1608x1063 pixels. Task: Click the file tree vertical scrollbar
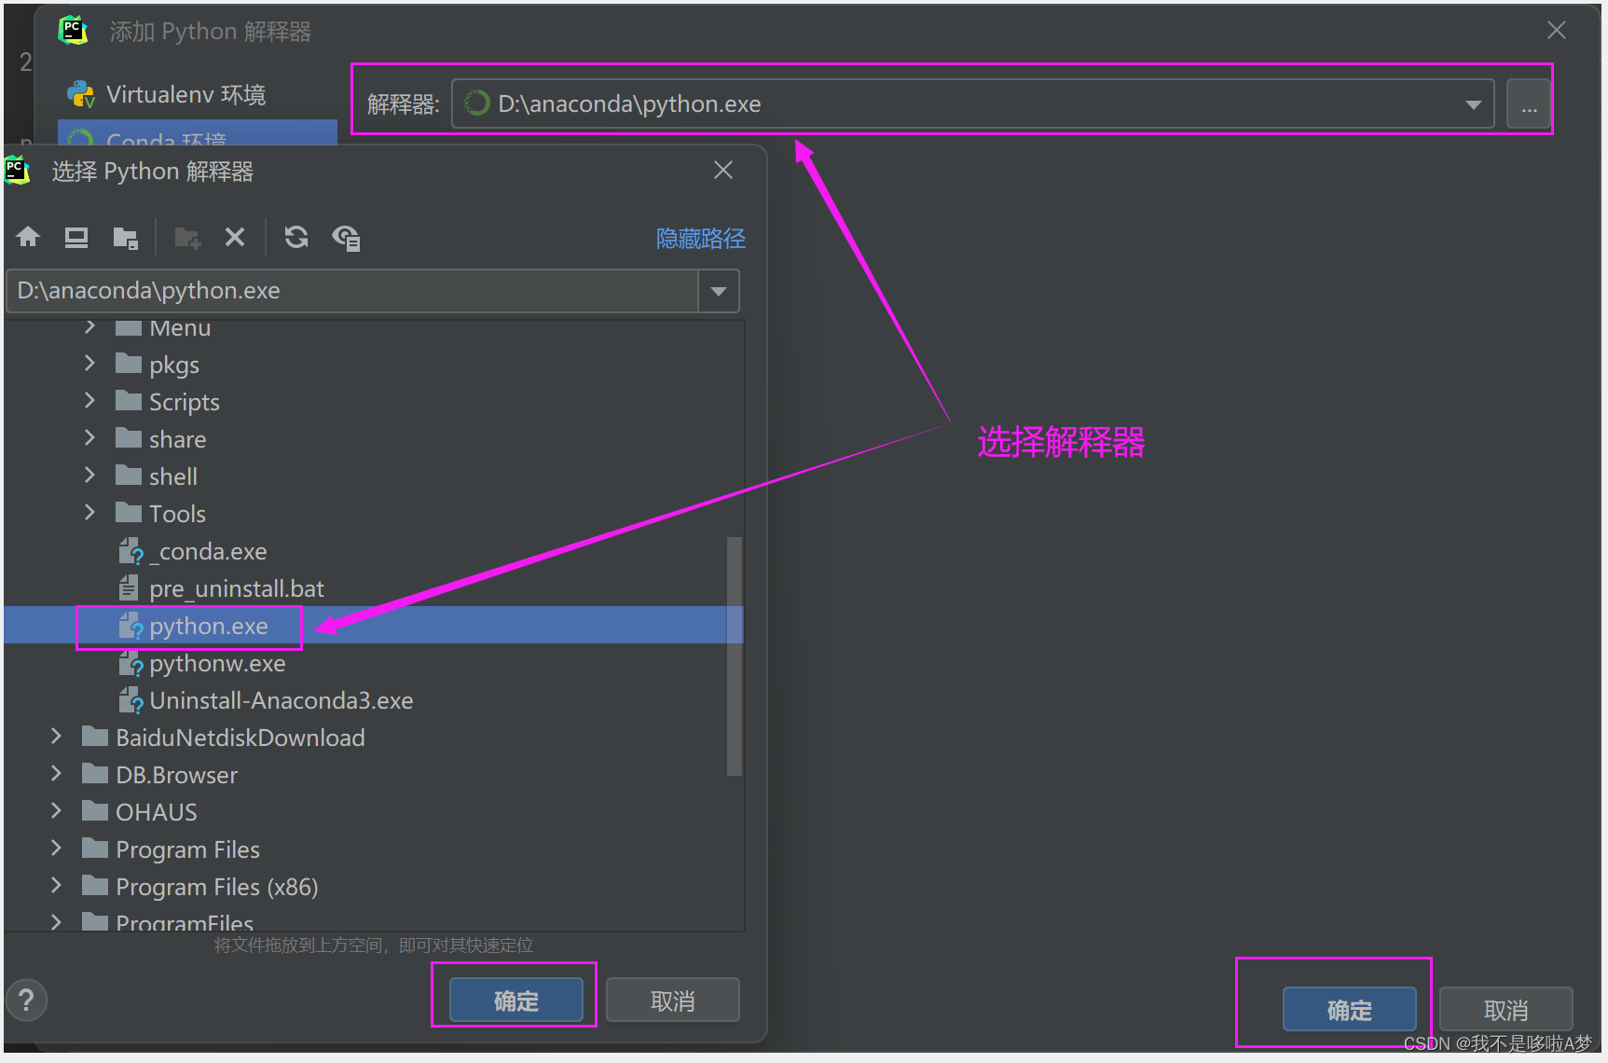tap(735, 656)
